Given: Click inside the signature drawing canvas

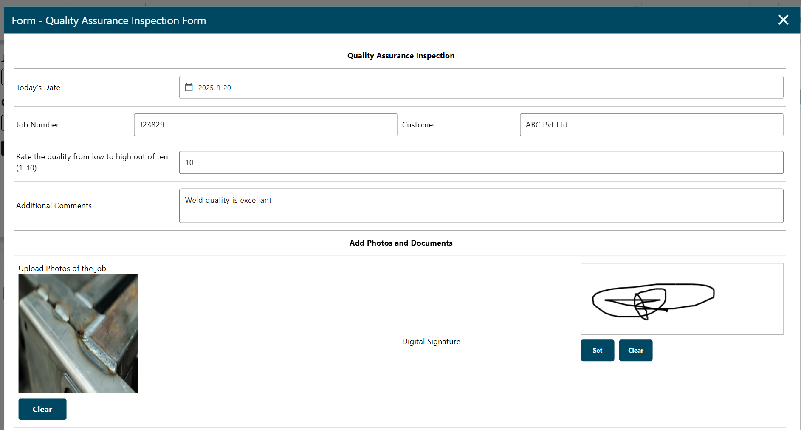Looking at the screenshot, I should point(682,299).
